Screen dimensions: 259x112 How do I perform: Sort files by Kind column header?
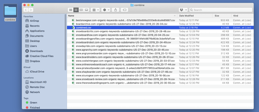tap(236, 16)
